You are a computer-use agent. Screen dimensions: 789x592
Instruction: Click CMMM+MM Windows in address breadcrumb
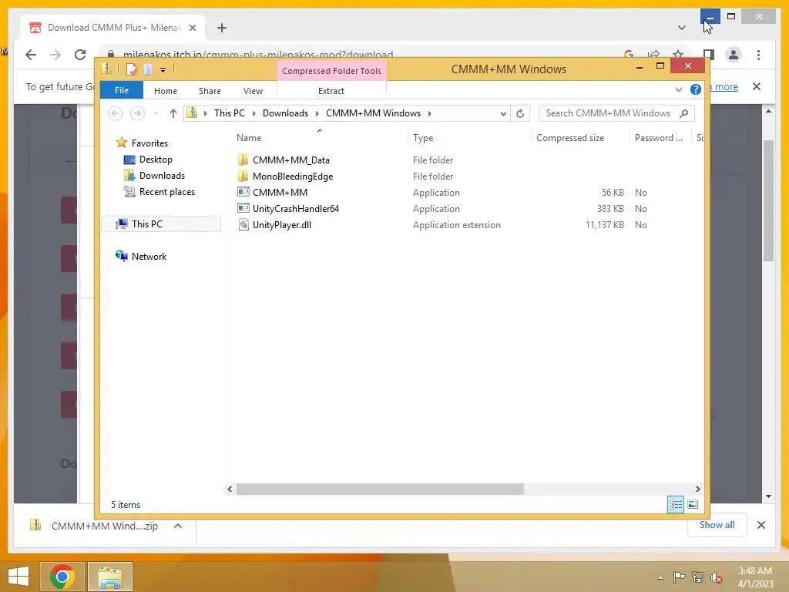(x=373, y=113)
